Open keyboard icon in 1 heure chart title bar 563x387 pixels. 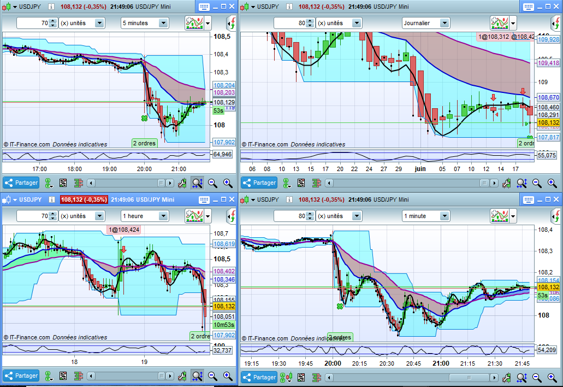204,200
